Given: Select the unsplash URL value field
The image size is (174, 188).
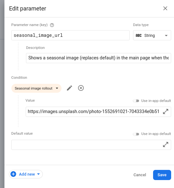Looking at the screenshot, I should coord(93,112).
